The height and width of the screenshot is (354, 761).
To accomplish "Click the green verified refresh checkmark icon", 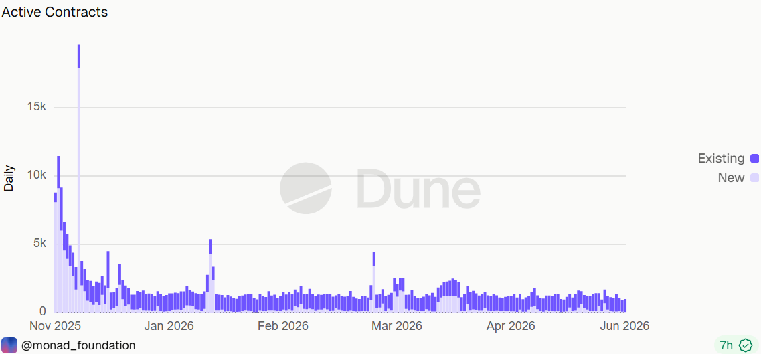I will click(x=745, y=345).
